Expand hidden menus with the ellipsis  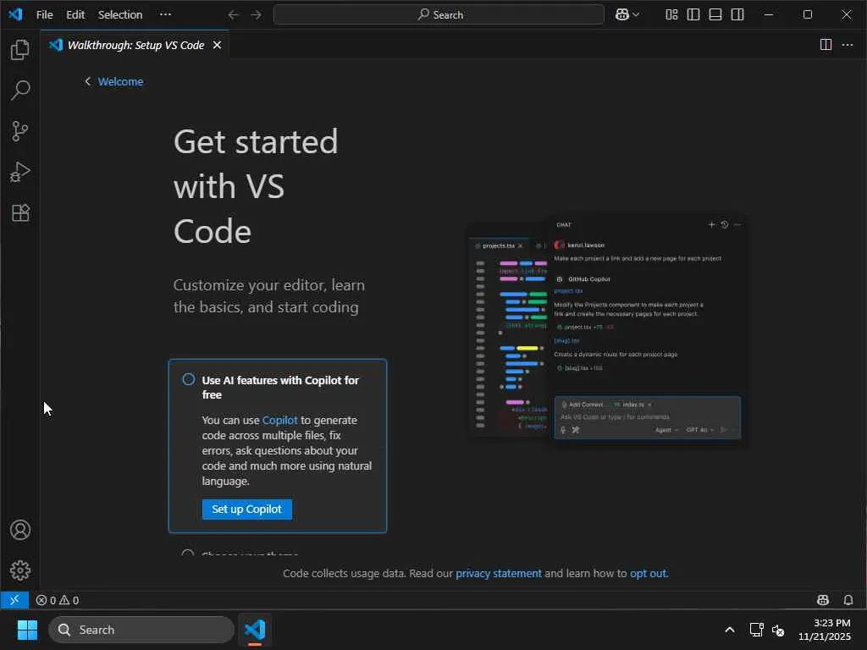point(165,15)
